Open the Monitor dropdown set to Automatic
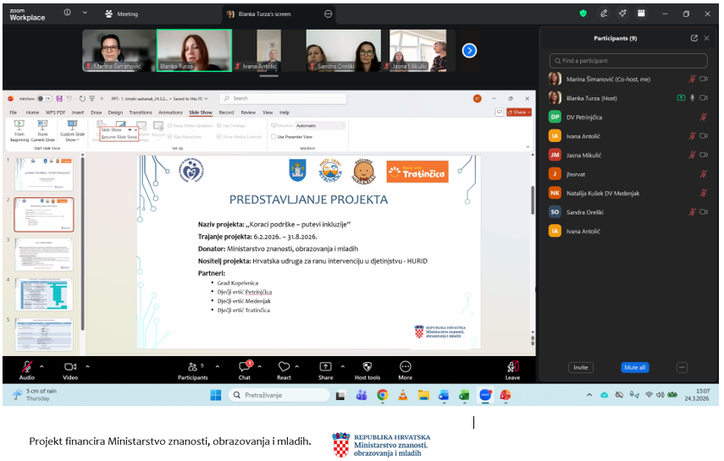724x461 pixels. 320,125
